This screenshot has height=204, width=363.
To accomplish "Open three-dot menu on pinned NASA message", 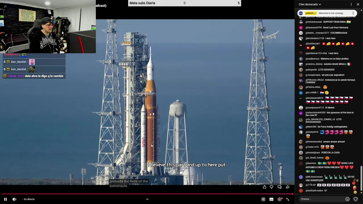I will pos(353,13).
